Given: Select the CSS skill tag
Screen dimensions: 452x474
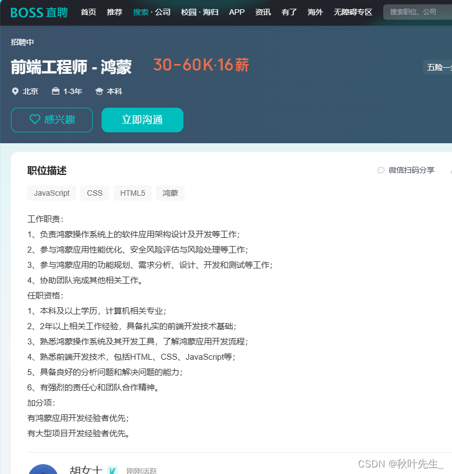Looking at the screenshot, I should [x=94, y=193].
